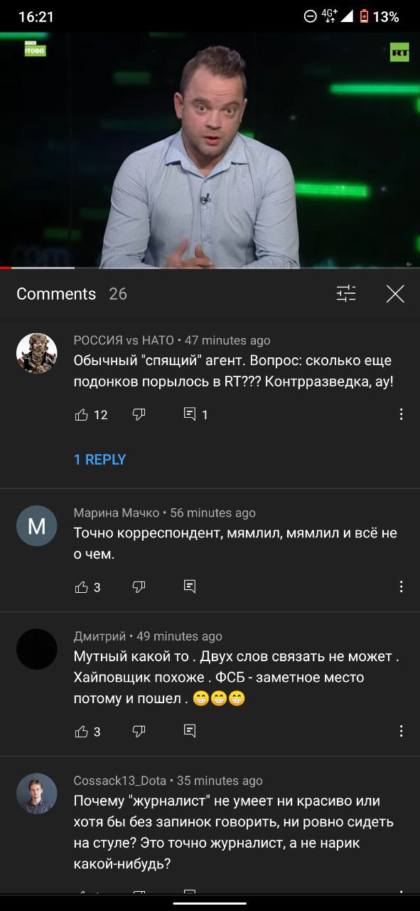Like Дмитрий's comment

point(82,731)
